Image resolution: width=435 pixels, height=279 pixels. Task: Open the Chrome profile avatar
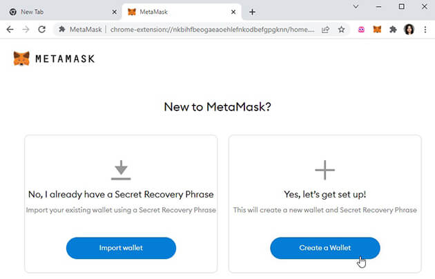click(x=409, y=30)
